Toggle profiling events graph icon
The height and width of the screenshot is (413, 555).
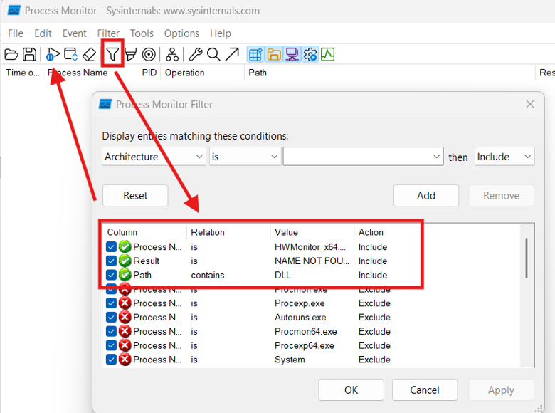[x=328, y=55]
